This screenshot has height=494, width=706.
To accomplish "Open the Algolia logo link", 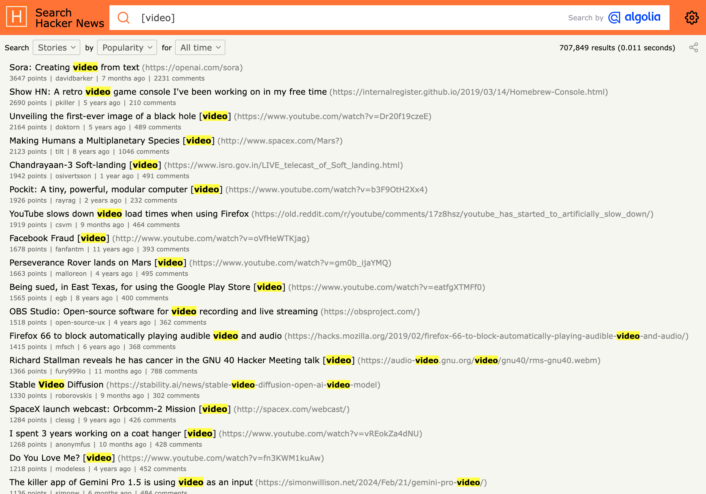I will (634, 18).
